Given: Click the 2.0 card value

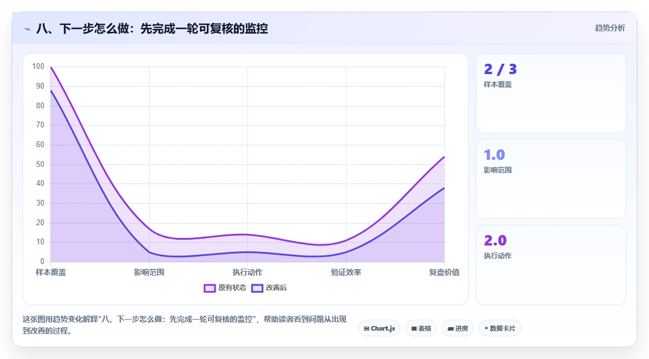Looking at the screenshot, I should click(495, 241).
